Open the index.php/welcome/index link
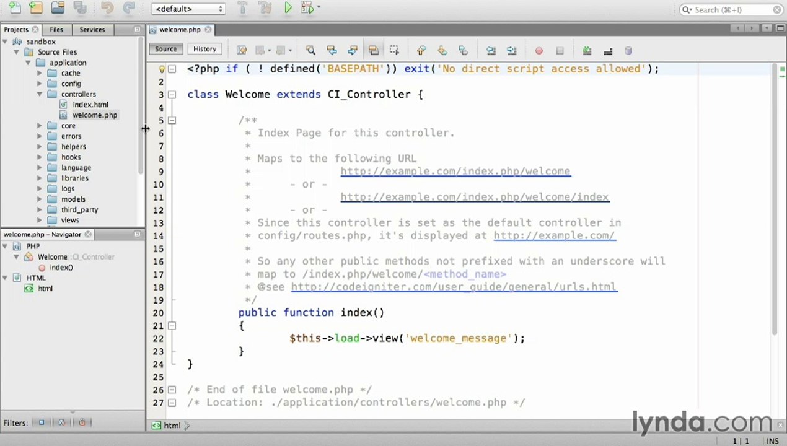The image size is (787, 446). coord(474,197)
